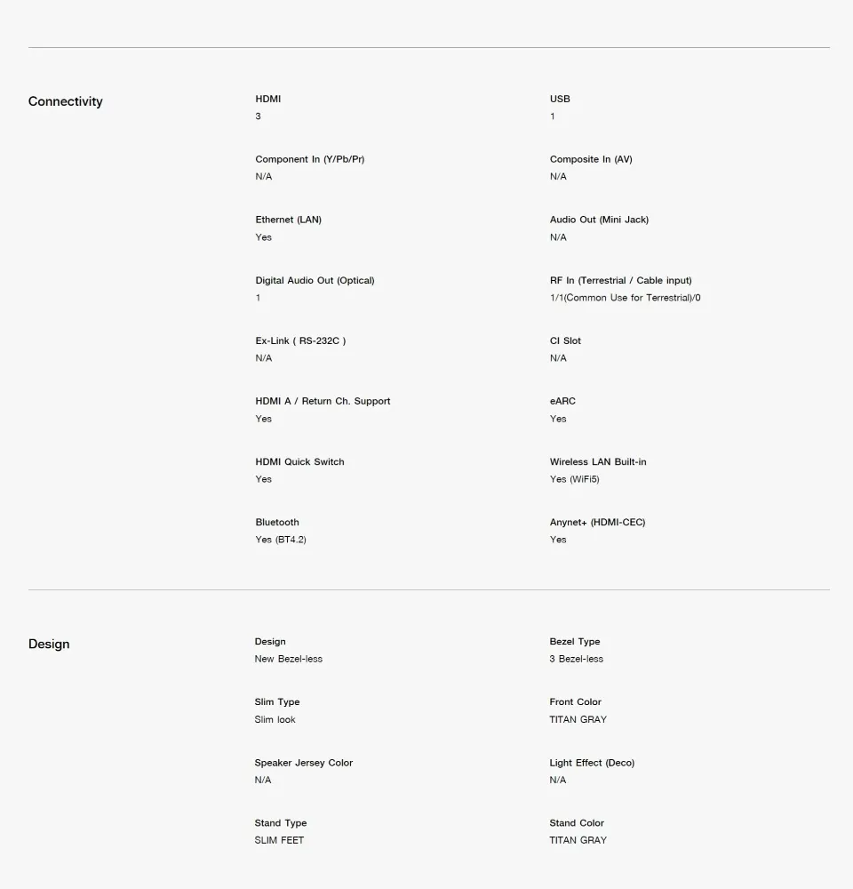Image resolution: width=853 pixels, height=889 pixels.
Task: Click the eARC spec label
Action: click(x=562, y=401)
